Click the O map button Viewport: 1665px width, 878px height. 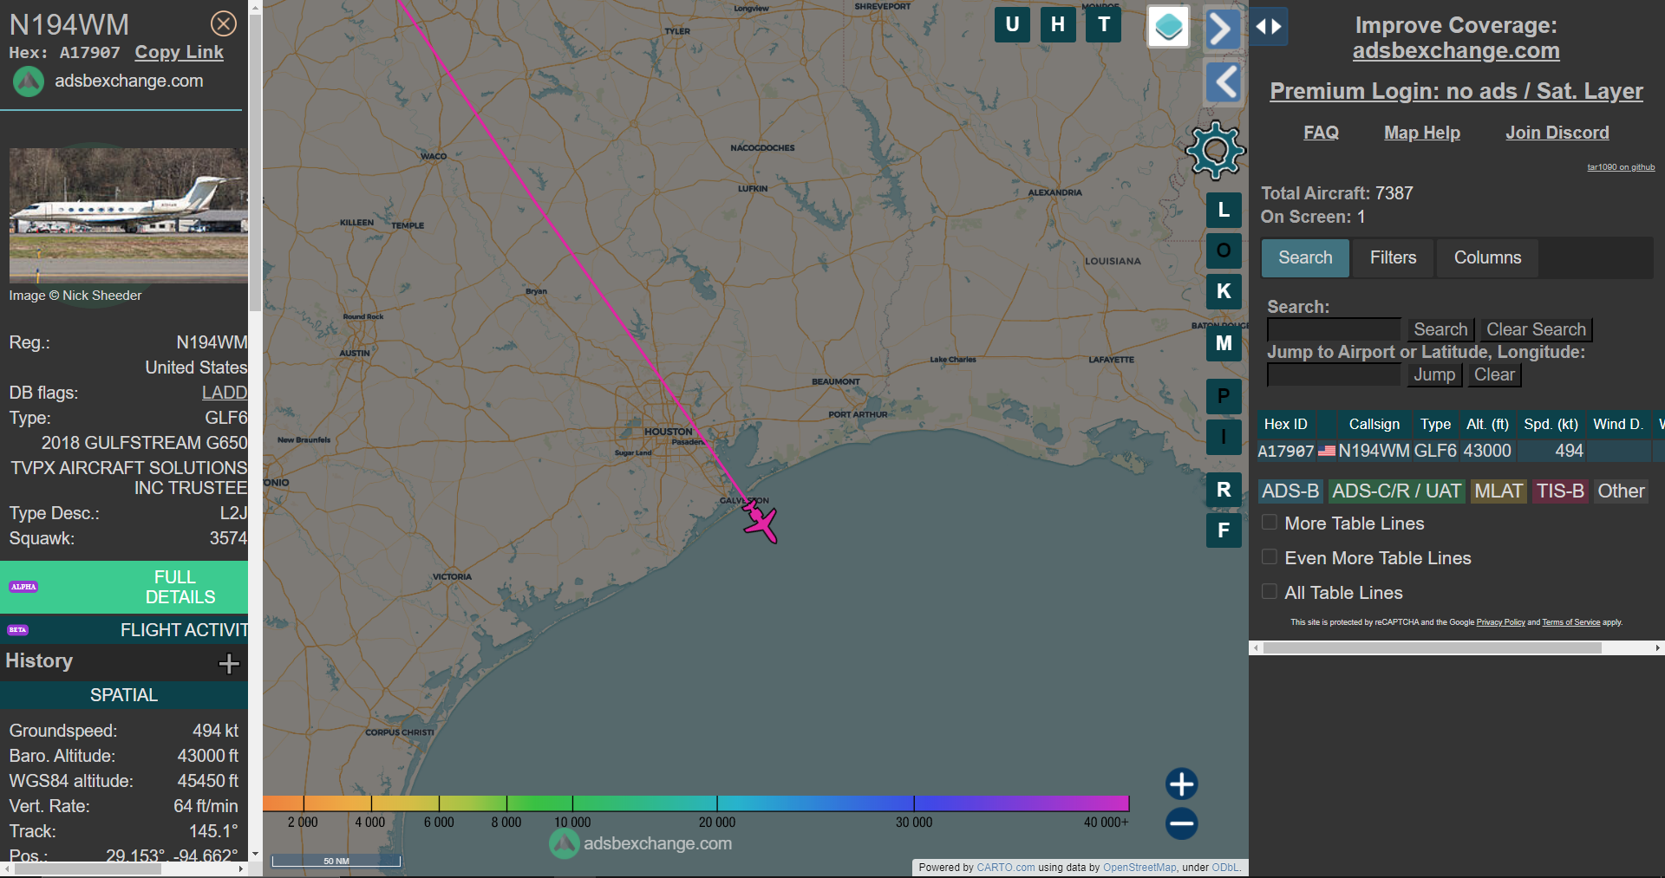click(x=1224, y=250)
